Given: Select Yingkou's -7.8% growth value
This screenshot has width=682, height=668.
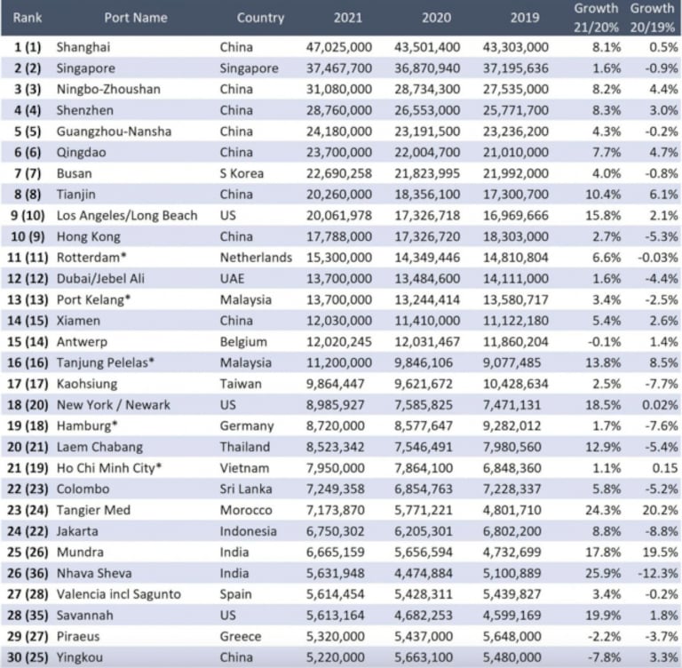Looking at the screenshot, I should click(601, 657).
